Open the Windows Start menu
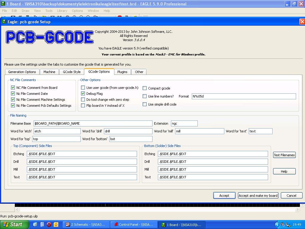This screenshot has height=229, width=305. (x=15, y=225)
